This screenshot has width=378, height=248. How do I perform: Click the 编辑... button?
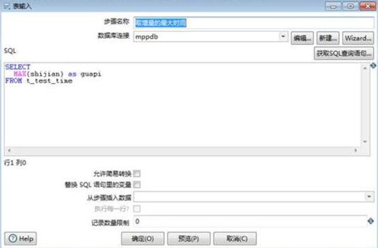tap(302, 38)
